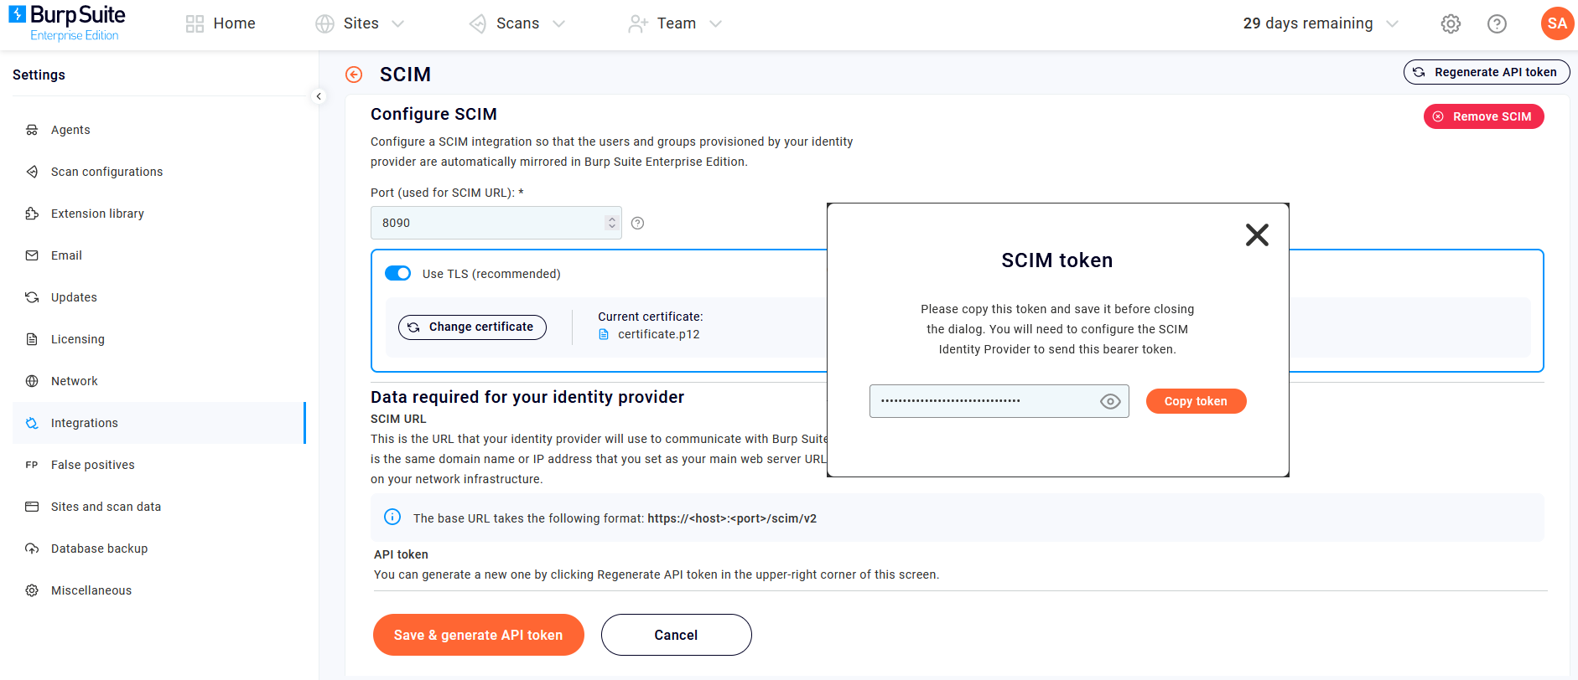Click the Cancel button
This screenshot has height=680, width=1578.
(676, 635)
